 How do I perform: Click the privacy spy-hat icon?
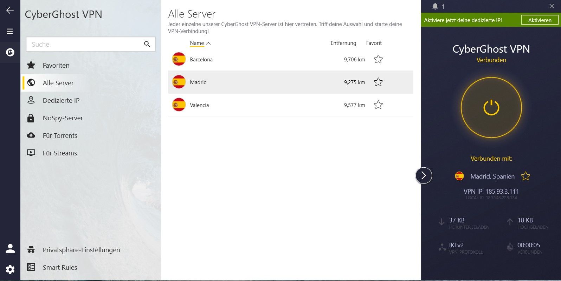coord(31,249)
